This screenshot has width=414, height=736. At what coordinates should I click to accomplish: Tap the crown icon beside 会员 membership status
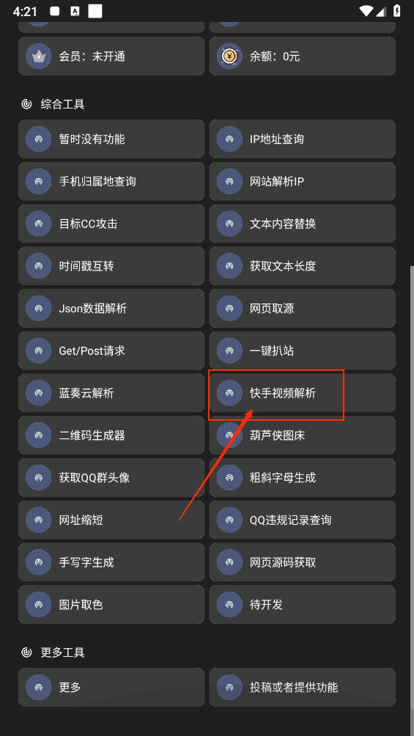(39, 56)
